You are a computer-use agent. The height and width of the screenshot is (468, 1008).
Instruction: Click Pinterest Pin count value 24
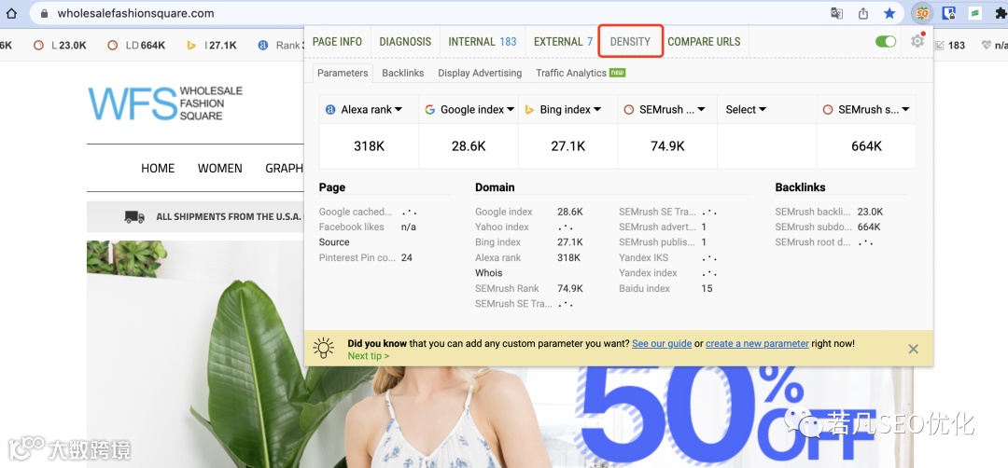click(406, 257)
